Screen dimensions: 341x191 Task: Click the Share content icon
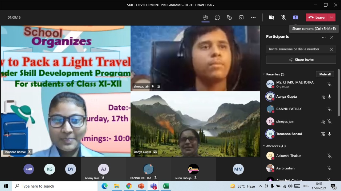[x=295, y=18]
